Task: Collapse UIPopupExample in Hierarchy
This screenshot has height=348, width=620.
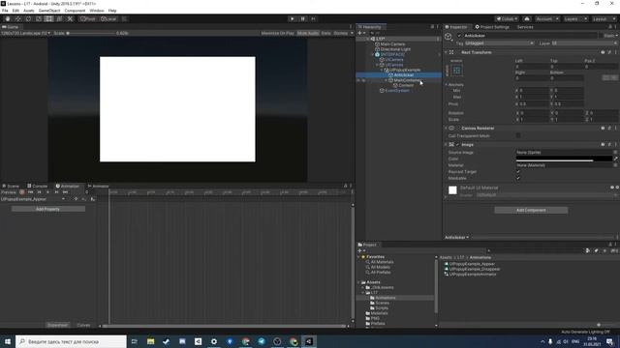Action: (x=382, y=70)
